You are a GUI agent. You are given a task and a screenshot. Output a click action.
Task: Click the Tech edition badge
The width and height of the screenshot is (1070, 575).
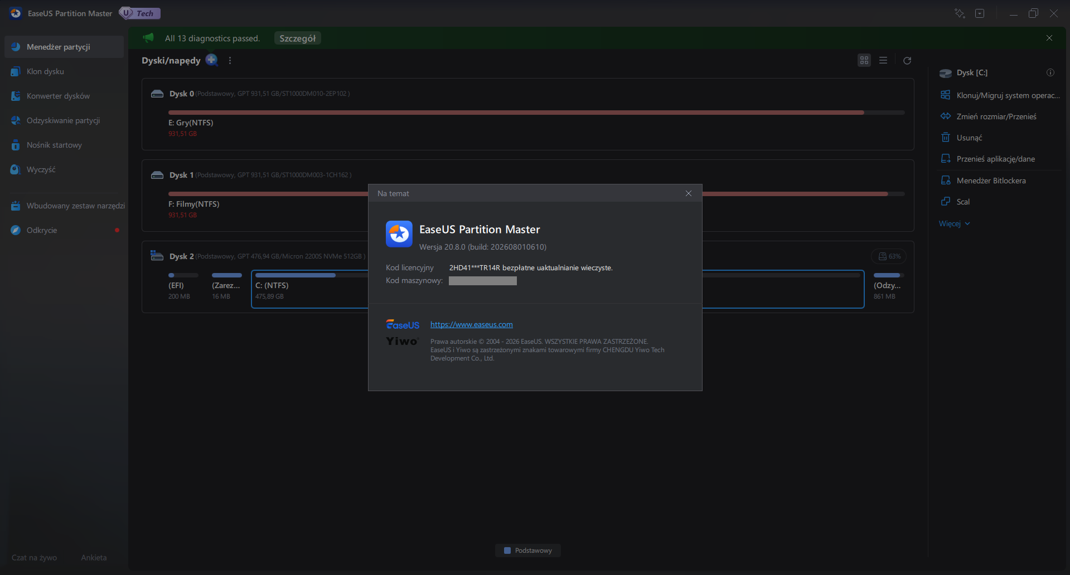click(140, 13)
